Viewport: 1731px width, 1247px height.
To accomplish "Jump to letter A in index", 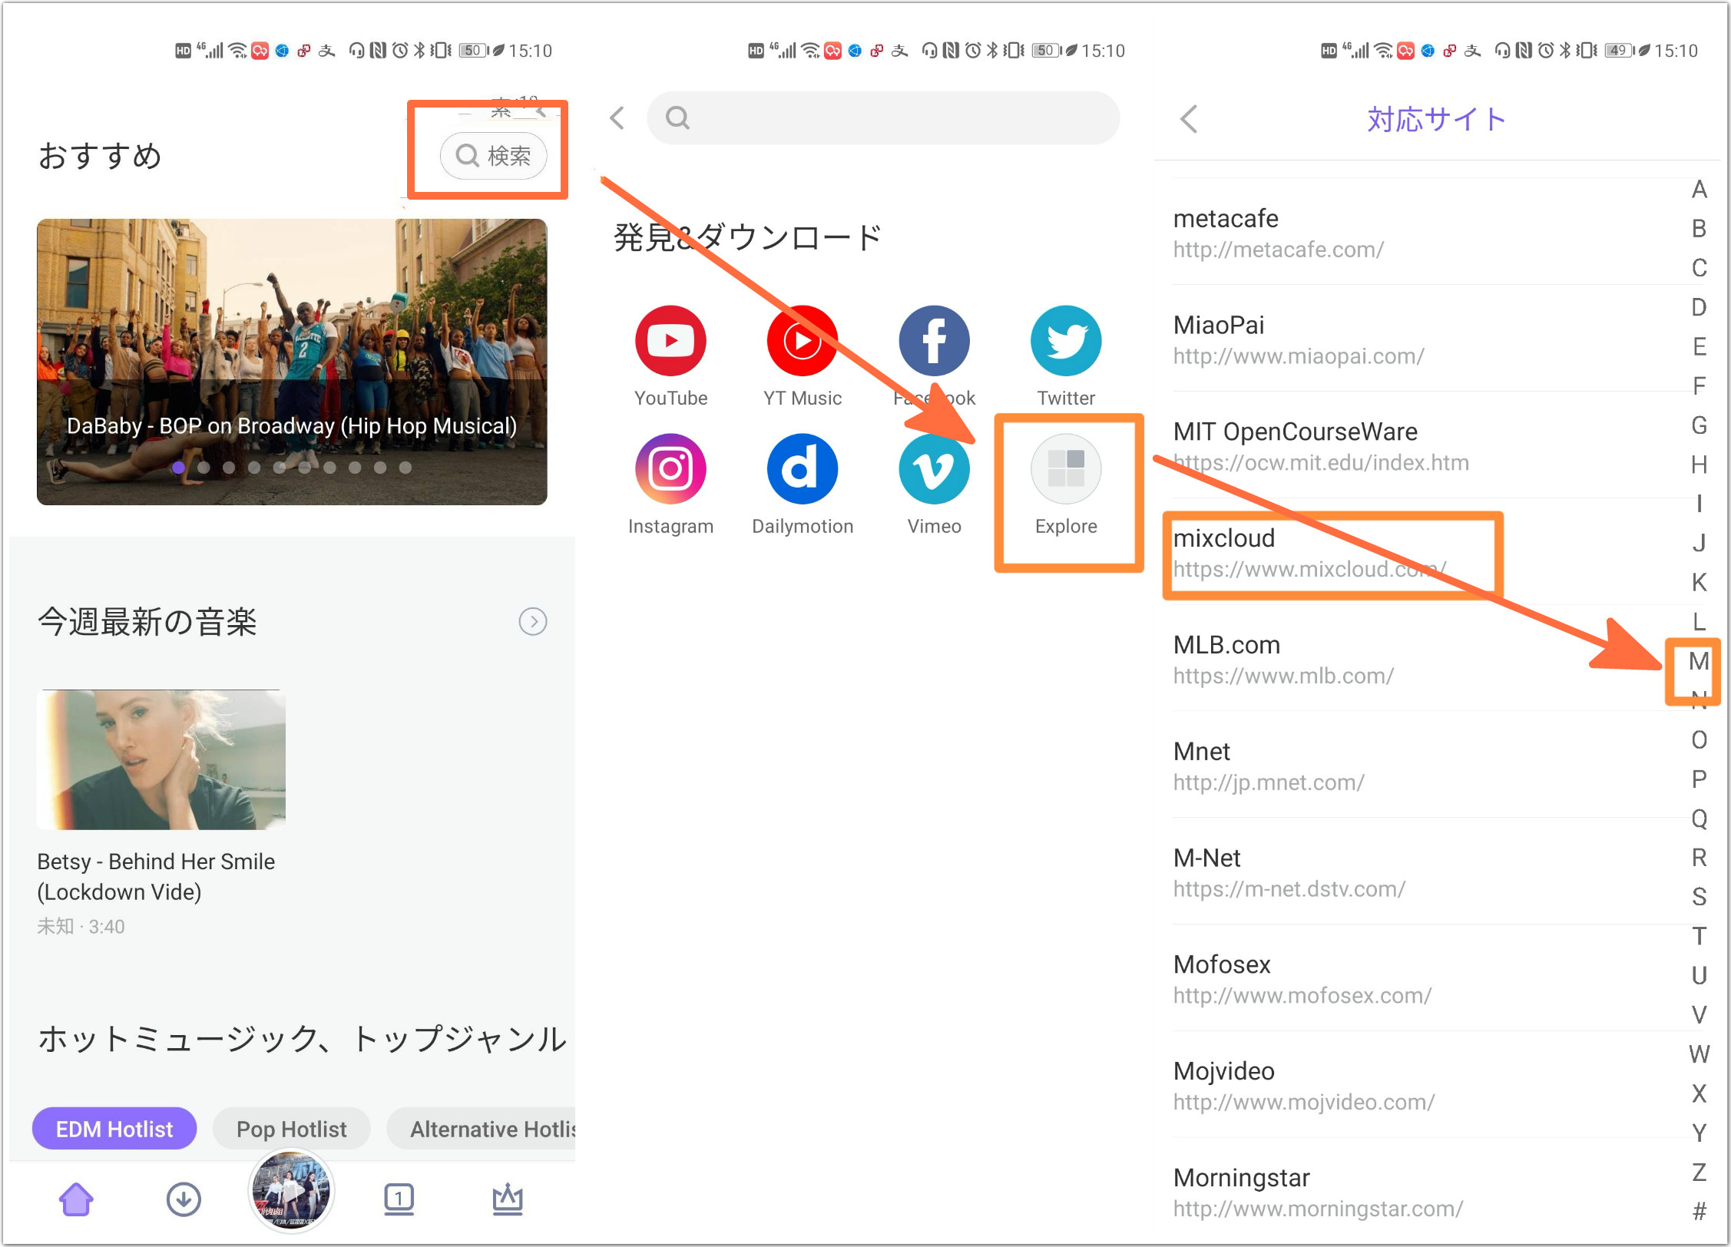I will (x=1699, y=189).
